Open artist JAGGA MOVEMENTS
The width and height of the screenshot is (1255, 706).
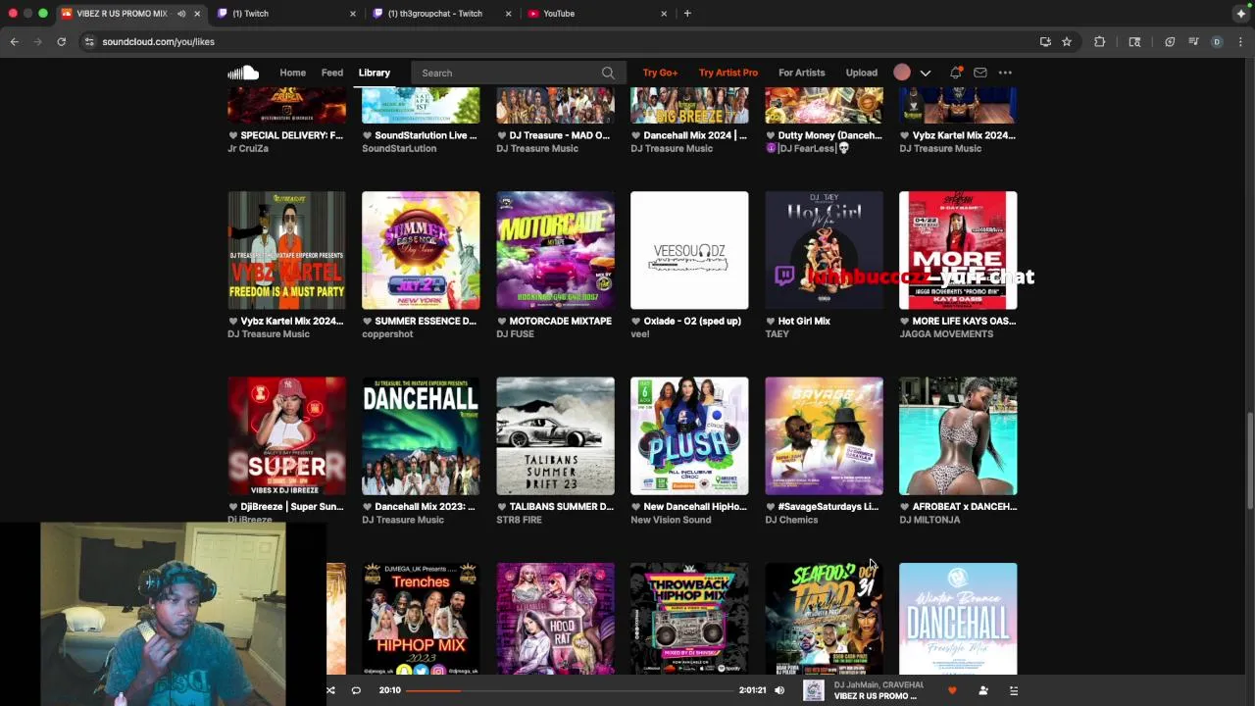coord(946,334)
